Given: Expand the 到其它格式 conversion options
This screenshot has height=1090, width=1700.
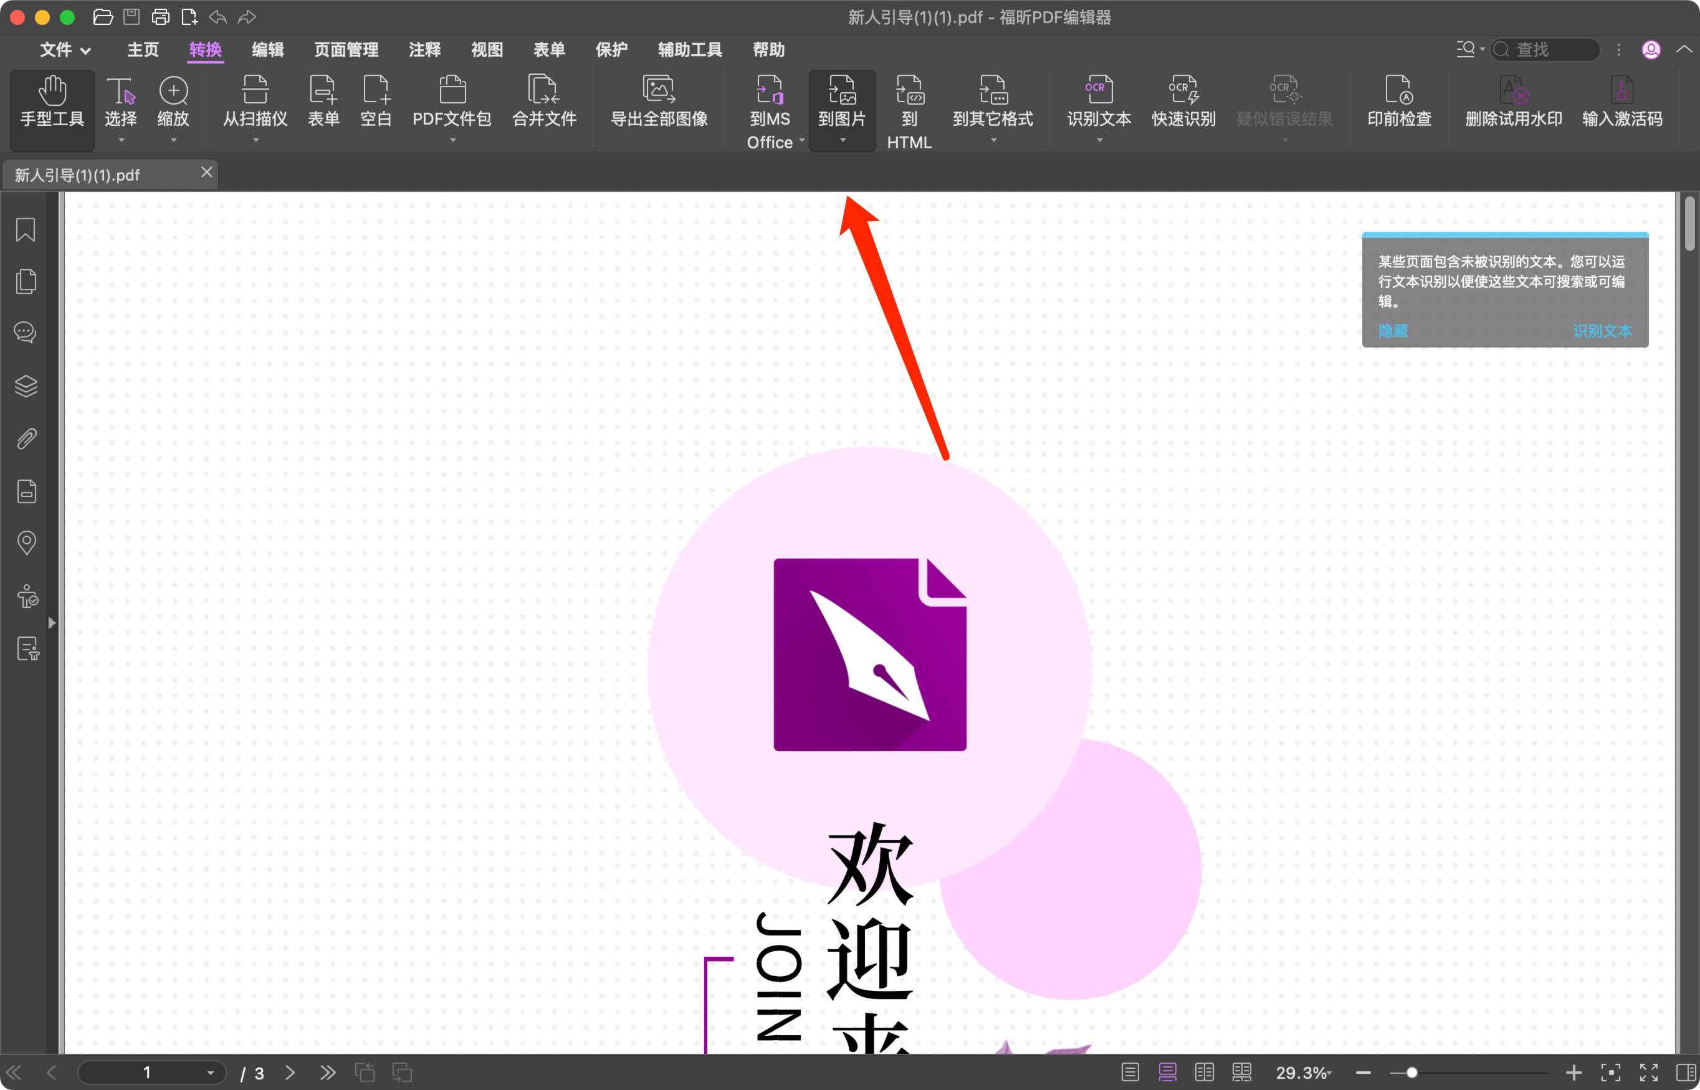Looking at the screenshot, I should tap(993, 141).
